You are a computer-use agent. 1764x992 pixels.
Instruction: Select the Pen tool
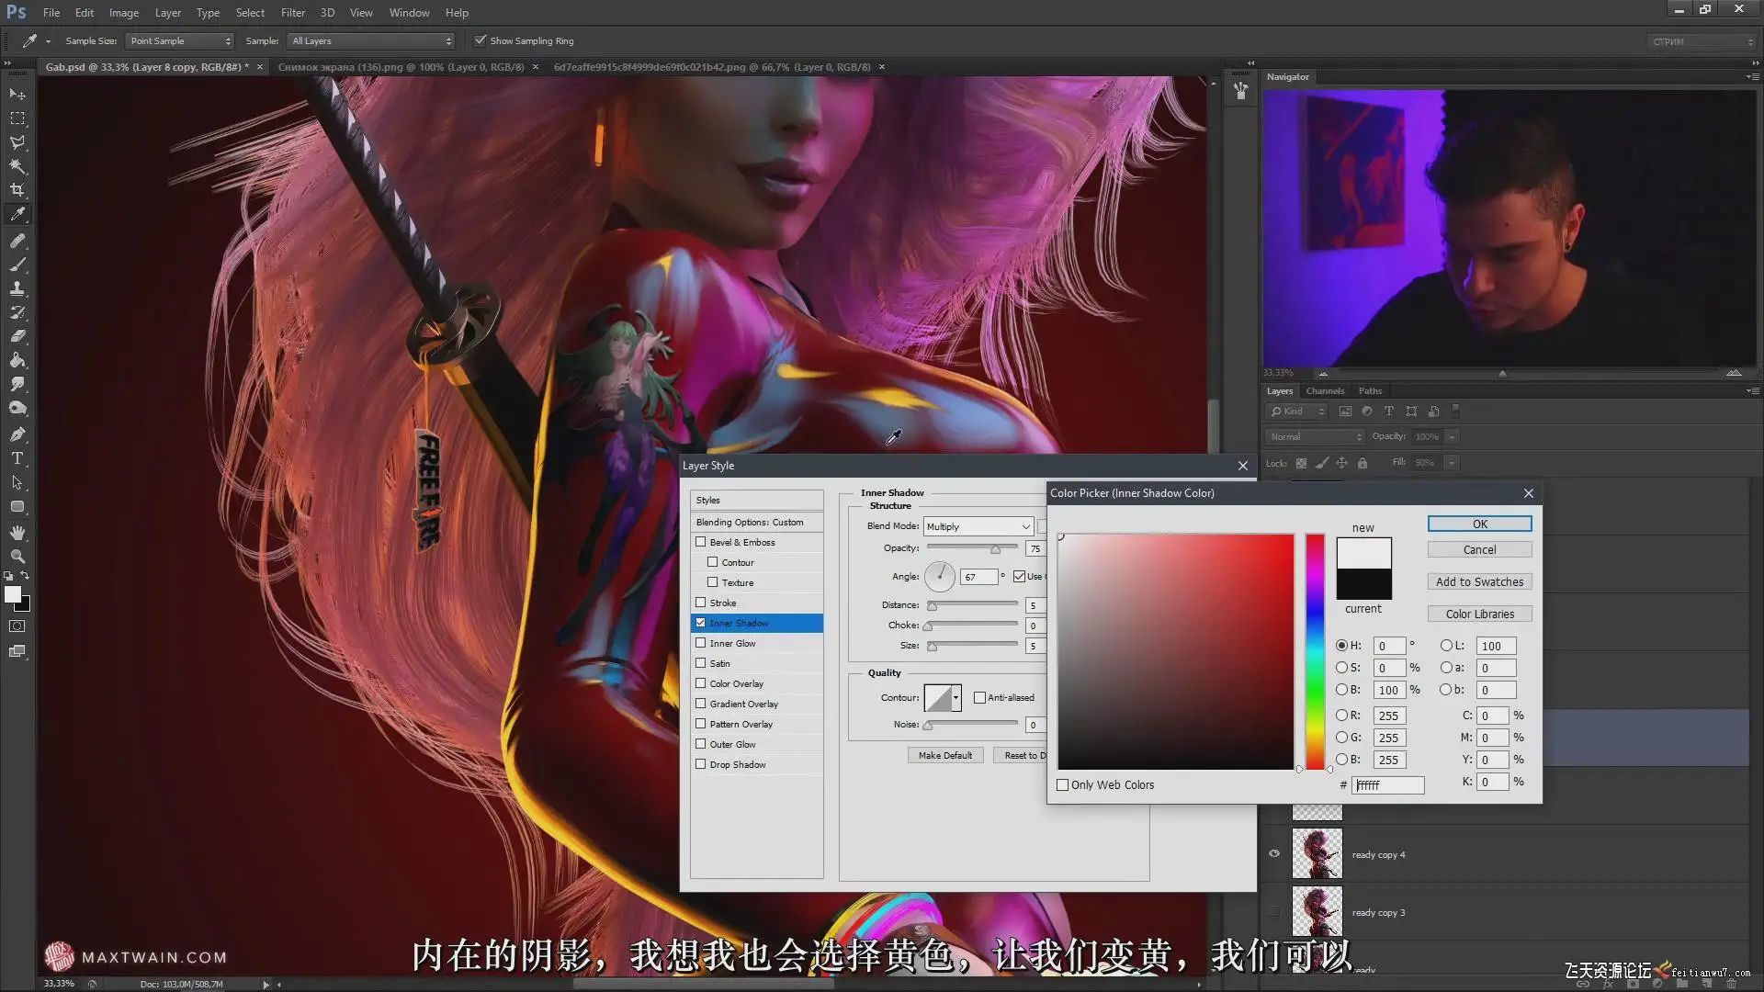coord(17,434)
